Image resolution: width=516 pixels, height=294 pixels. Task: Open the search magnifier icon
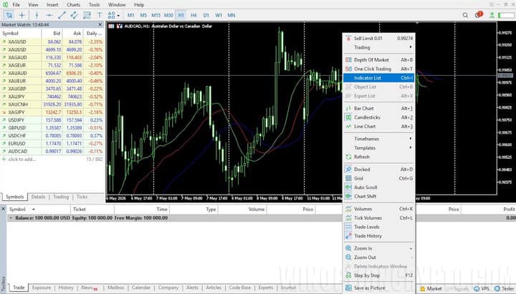(x=465, y=15)
